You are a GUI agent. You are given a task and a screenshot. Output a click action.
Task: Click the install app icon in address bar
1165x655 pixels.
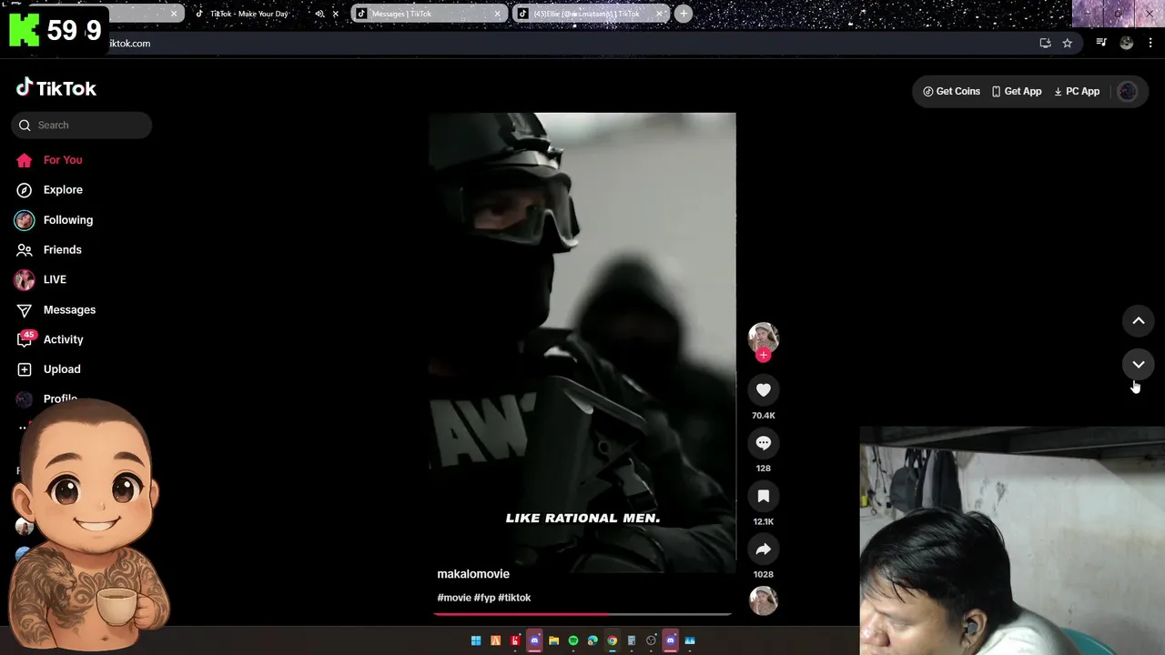click(1045, 43)
